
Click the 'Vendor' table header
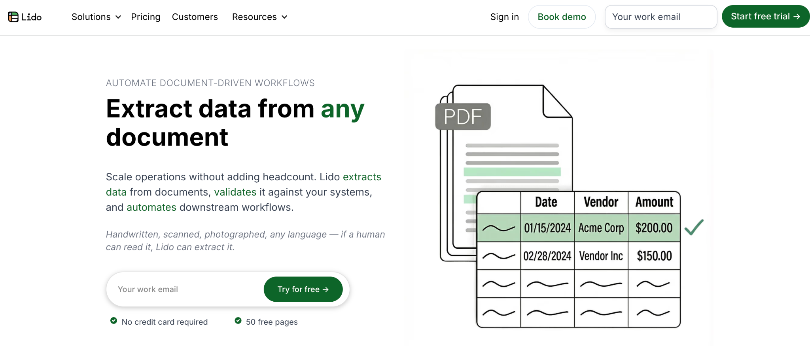pos(601,202)
